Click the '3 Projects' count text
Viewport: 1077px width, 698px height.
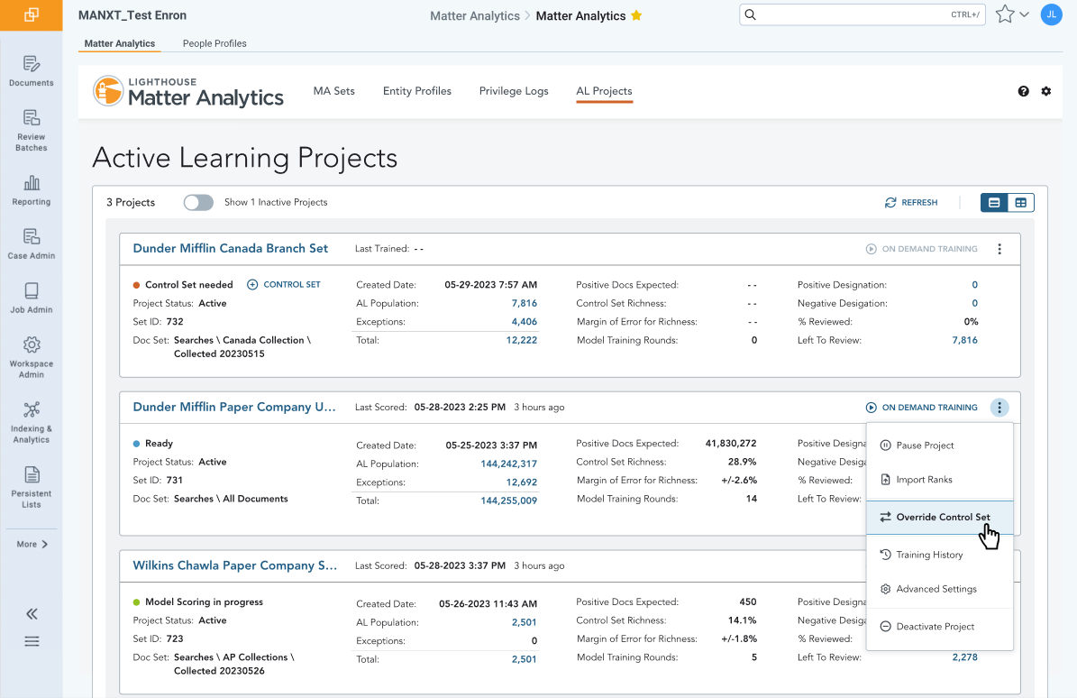coord(131,202)
